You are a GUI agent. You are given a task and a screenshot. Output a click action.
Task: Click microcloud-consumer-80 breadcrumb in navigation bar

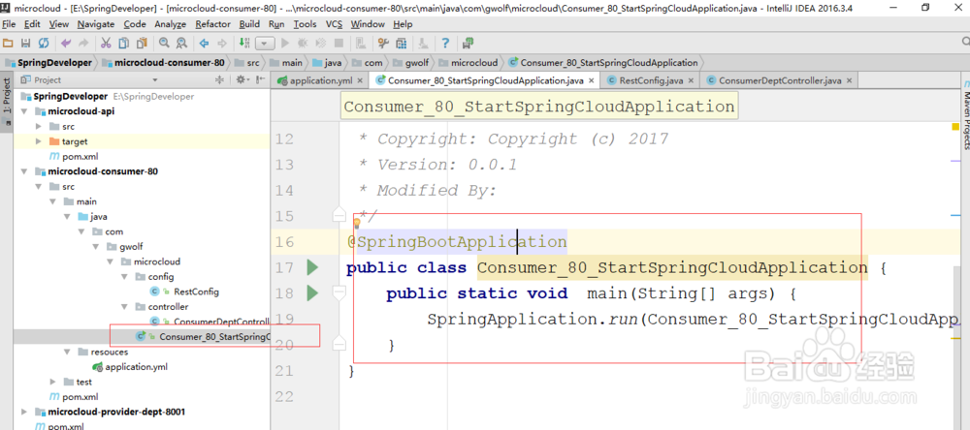163,62
